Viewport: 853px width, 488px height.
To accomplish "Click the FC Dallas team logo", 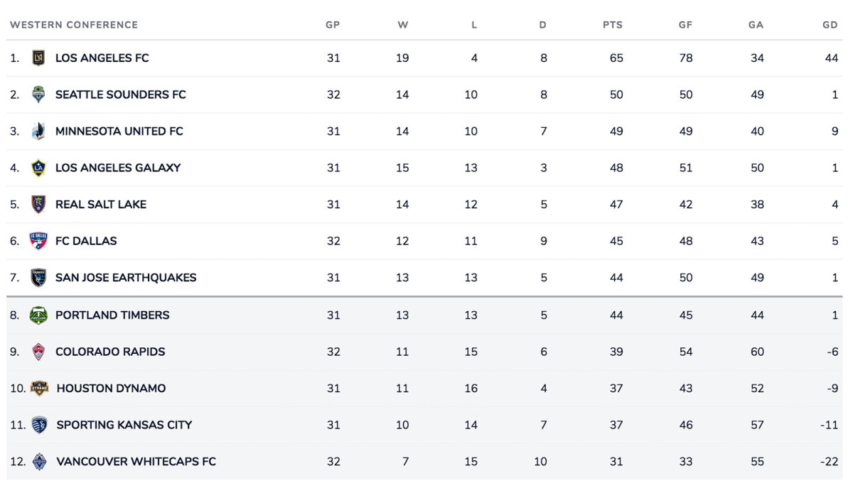I will click(38, 241).
